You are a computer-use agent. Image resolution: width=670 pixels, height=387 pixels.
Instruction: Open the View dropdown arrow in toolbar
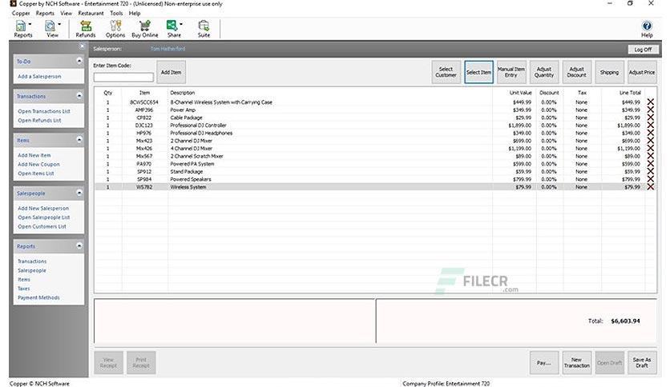coord(59,24)
